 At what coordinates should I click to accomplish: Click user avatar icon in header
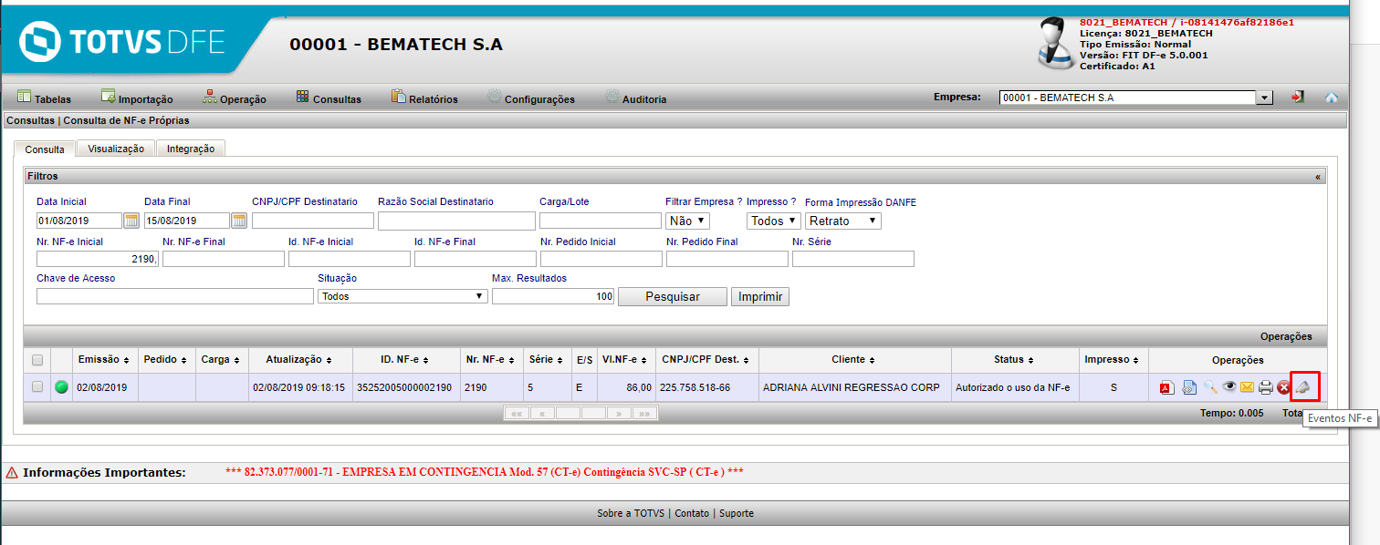point(1055,44)
